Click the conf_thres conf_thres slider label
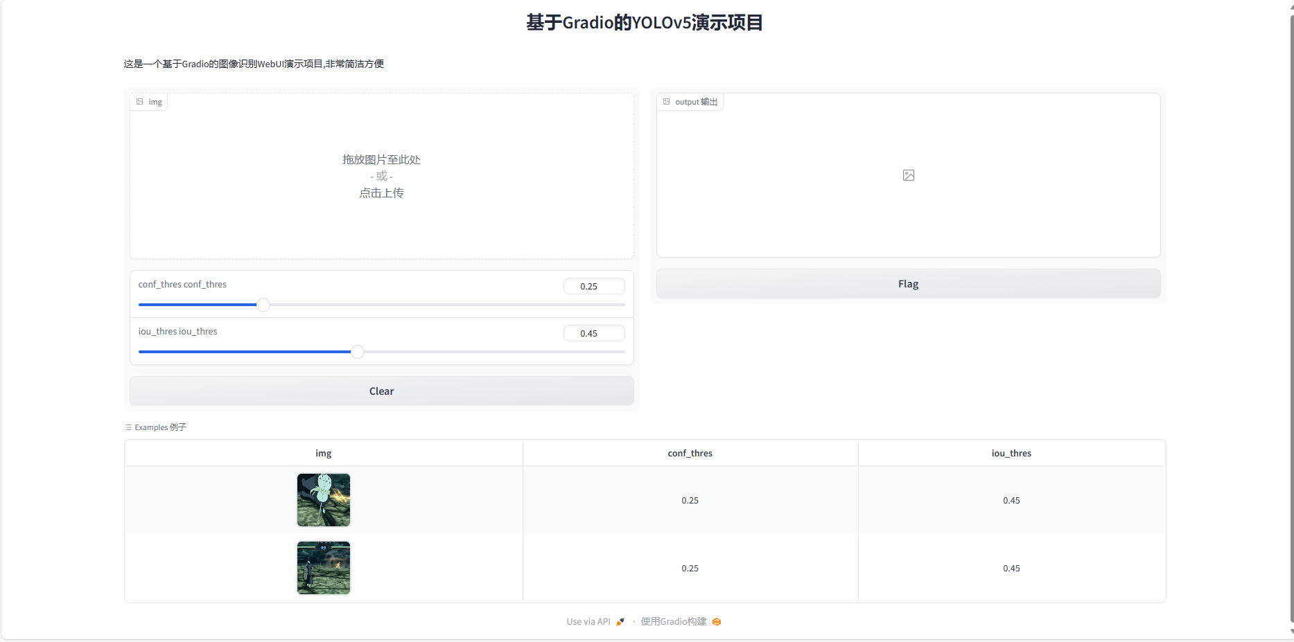 coord(182,285)
